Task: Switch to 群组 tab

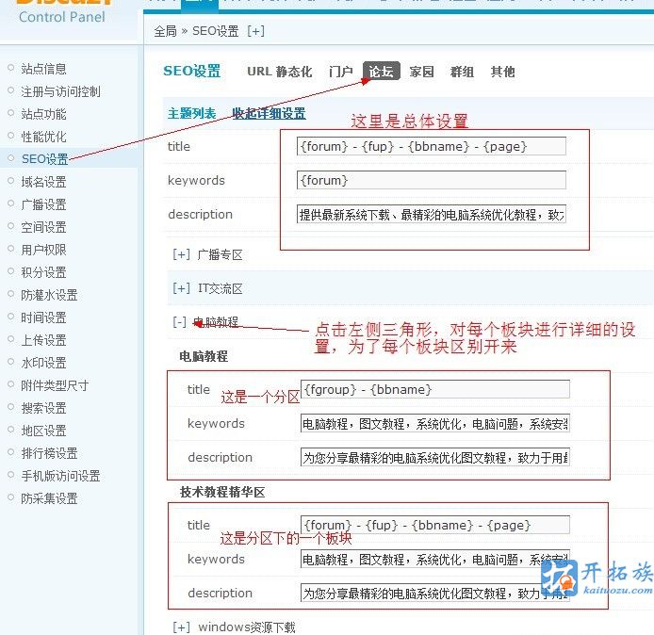Action: tap(462, 72)
